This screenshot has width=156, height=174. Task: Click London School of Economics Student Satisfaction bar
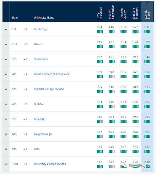[x=112, y=77]
